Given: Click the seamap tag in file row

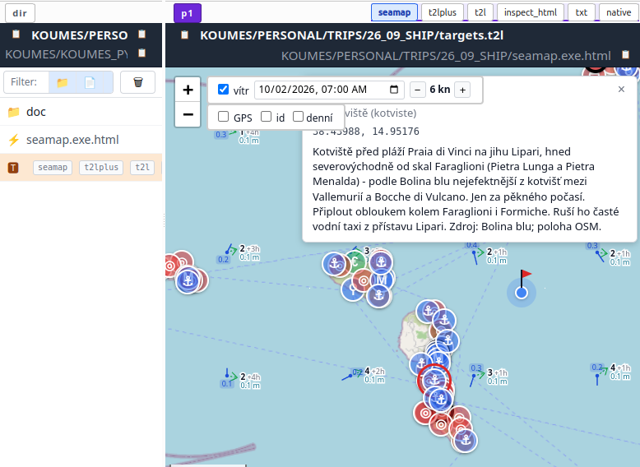Looking at the screenshot, I should [53, 167].
